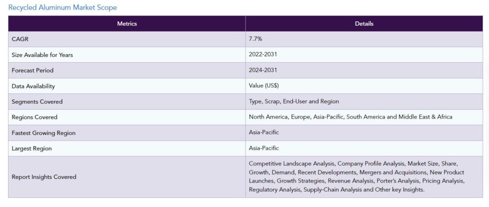Click the Type, Scrap, End-User and Region text

294,101
